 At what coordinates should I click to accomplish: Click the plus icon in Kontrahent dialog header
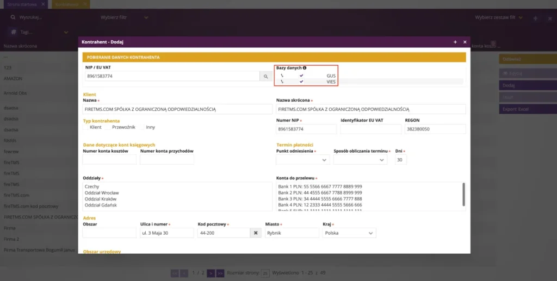pyautogui.click(x=455, y=42)
